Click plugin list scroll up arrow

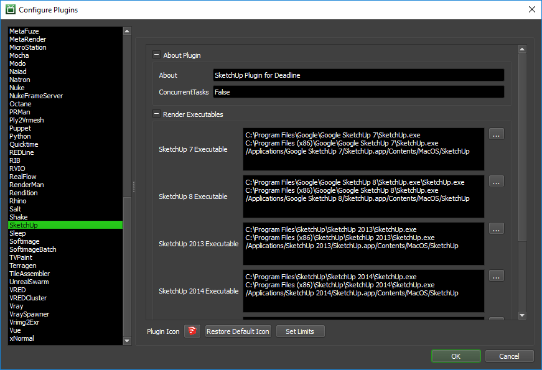point(127,31)
